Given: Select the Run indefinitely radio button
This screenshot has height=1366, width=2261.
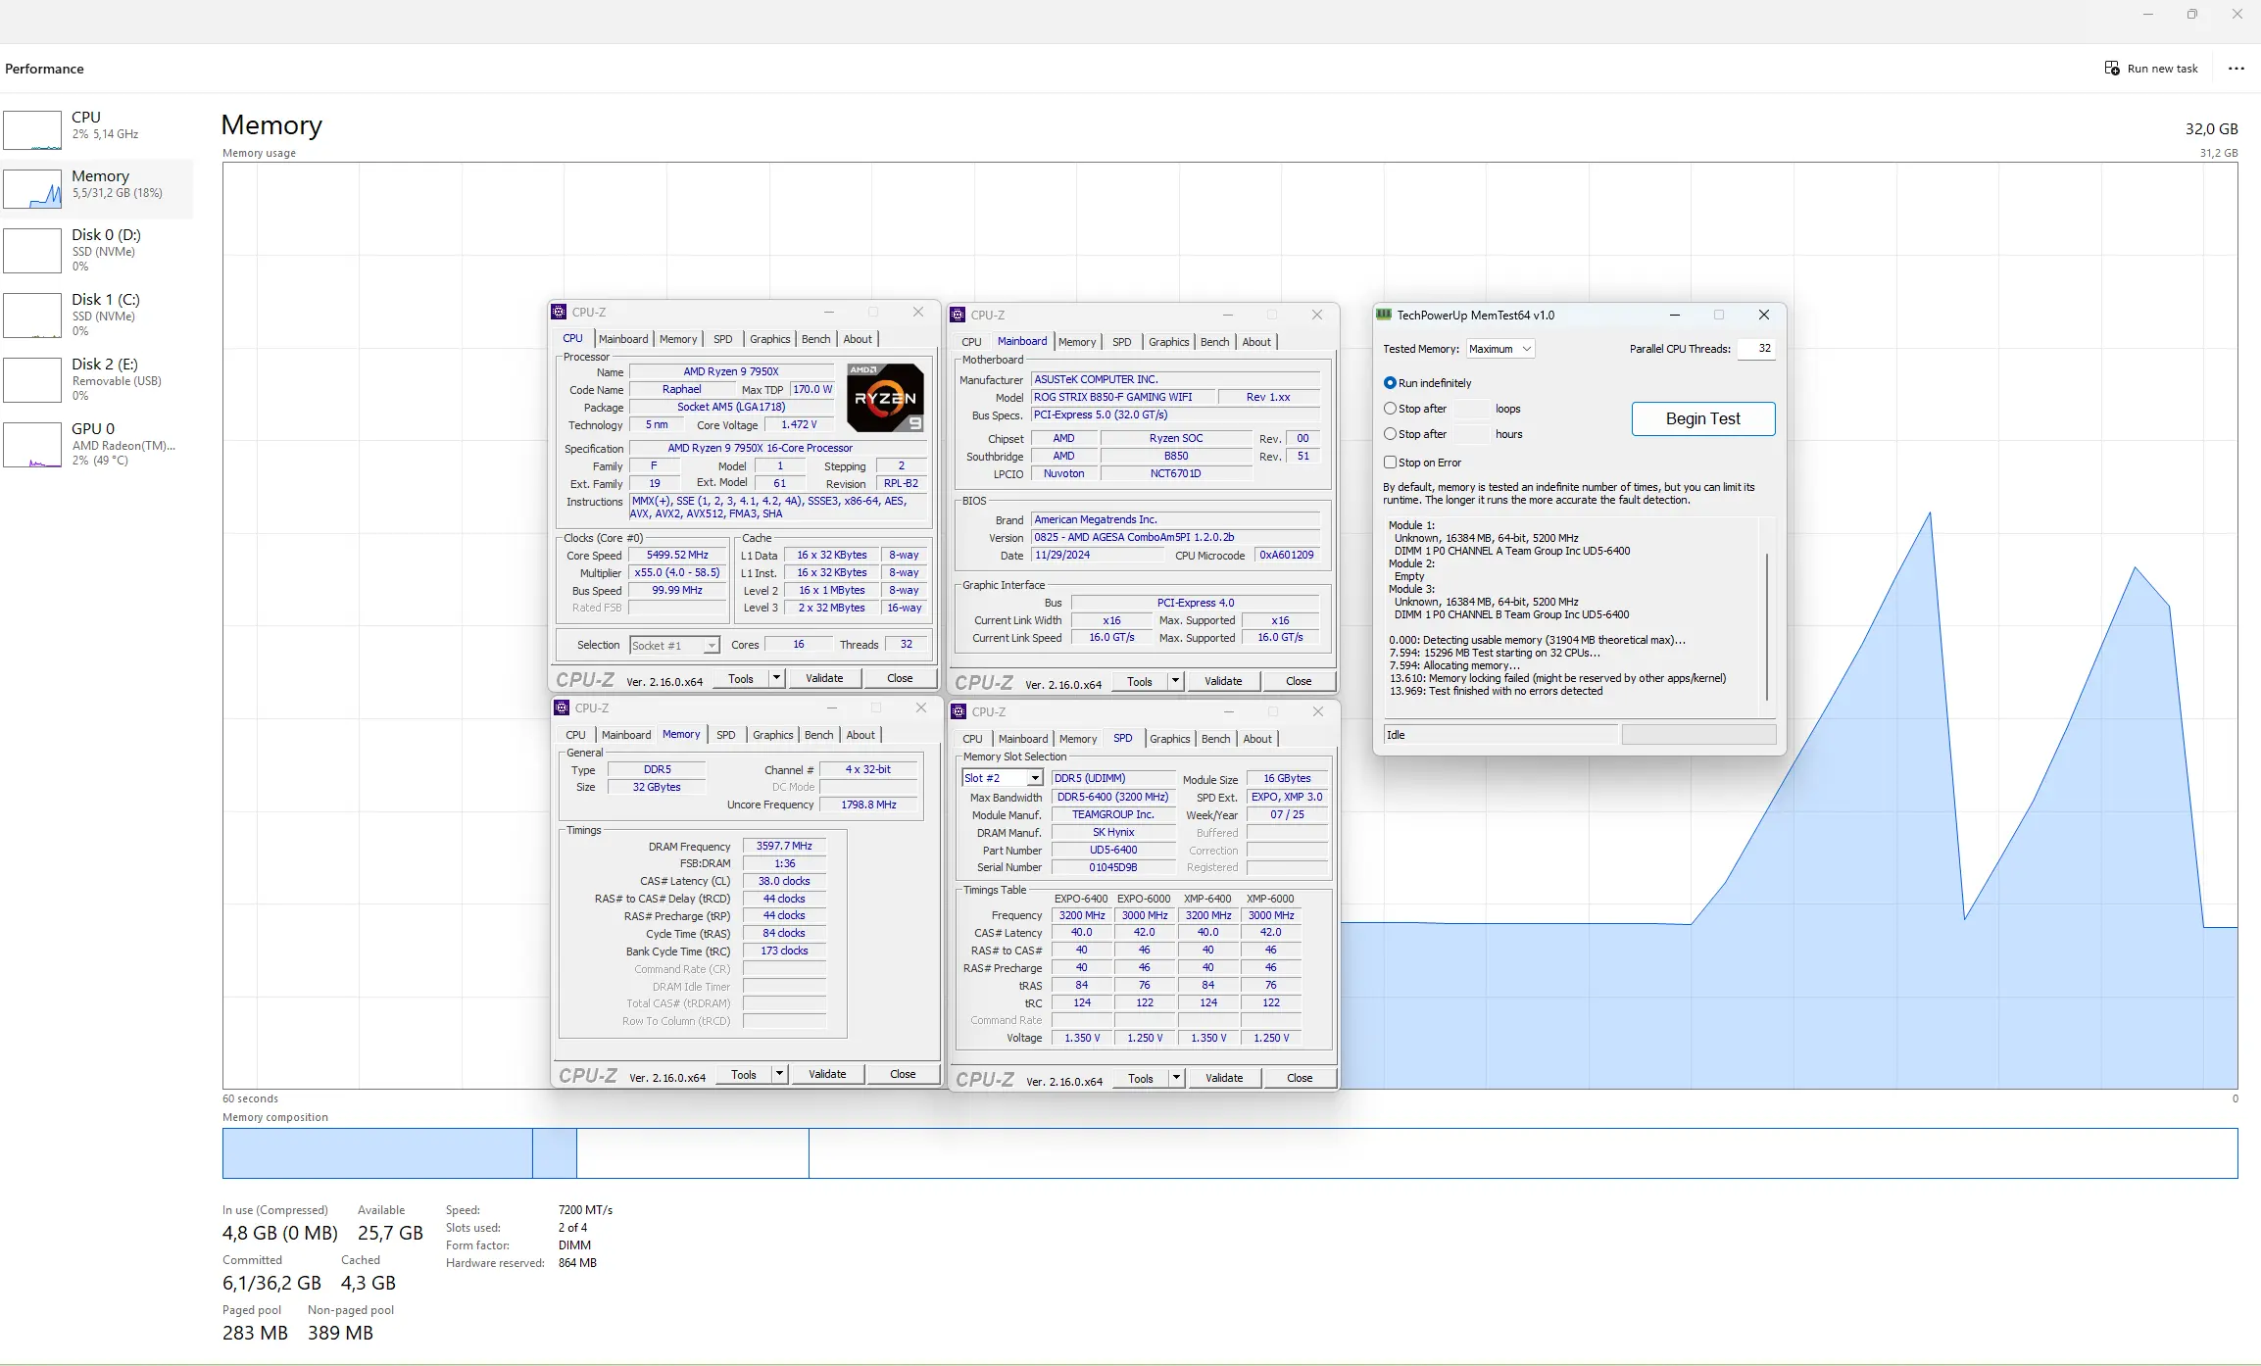Looking at the screenshot, I should coord(1390,383).
